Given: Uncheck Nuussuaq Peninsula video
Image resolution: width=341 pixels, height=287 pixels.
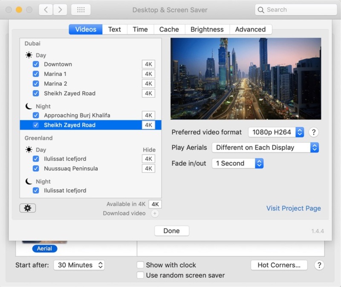Looking at the screenshot, I should [x=36, y=168].
